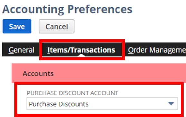Click the word 'Accounting' in the page heading
186x117 pixels.
click(33, 10)
